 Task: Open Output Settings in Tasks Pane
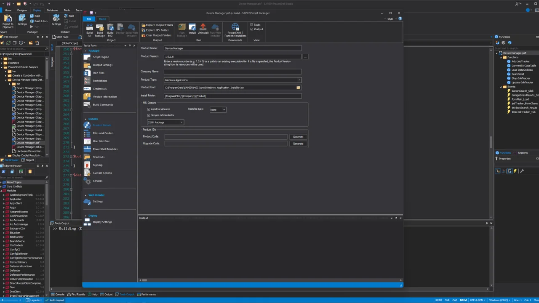pyautogui.click(x=102, y=65)
